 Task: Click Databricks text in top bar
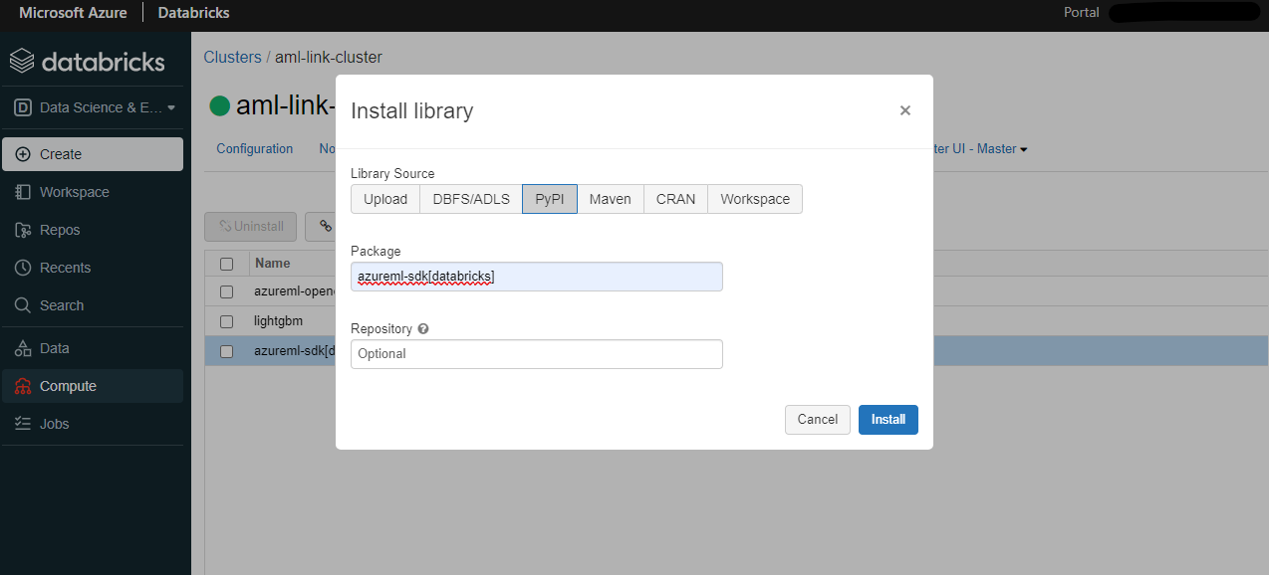point(194,13)
